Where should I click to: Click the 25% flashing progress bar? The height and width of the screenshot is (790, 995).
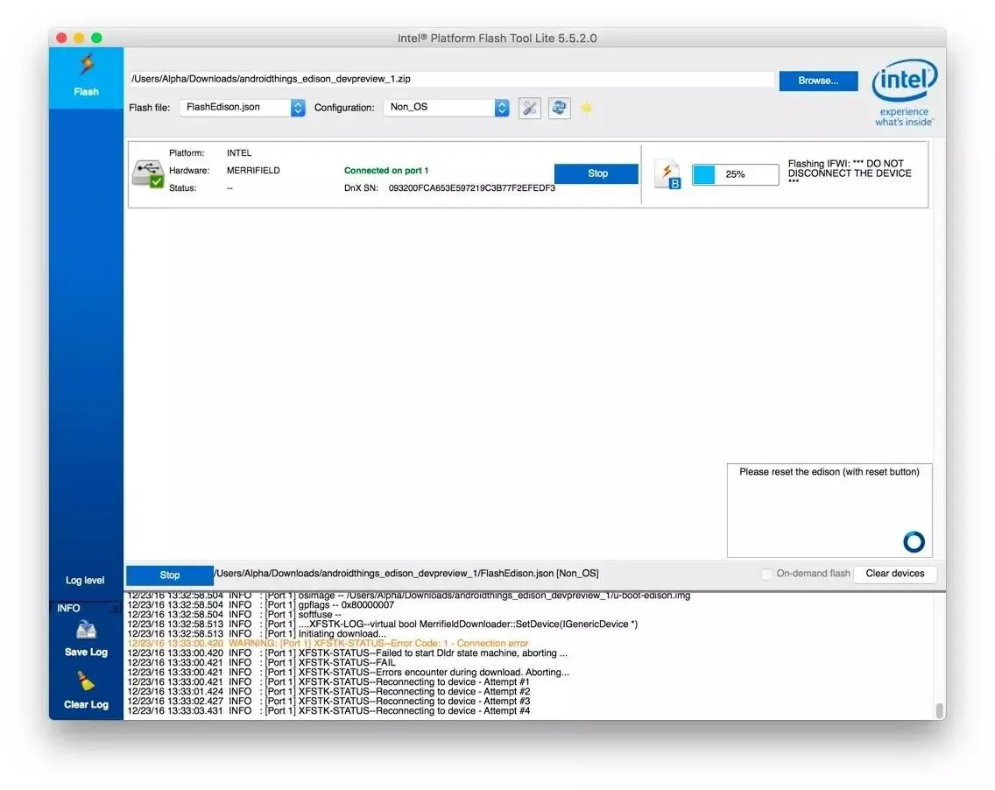click(x=735, y=174)
